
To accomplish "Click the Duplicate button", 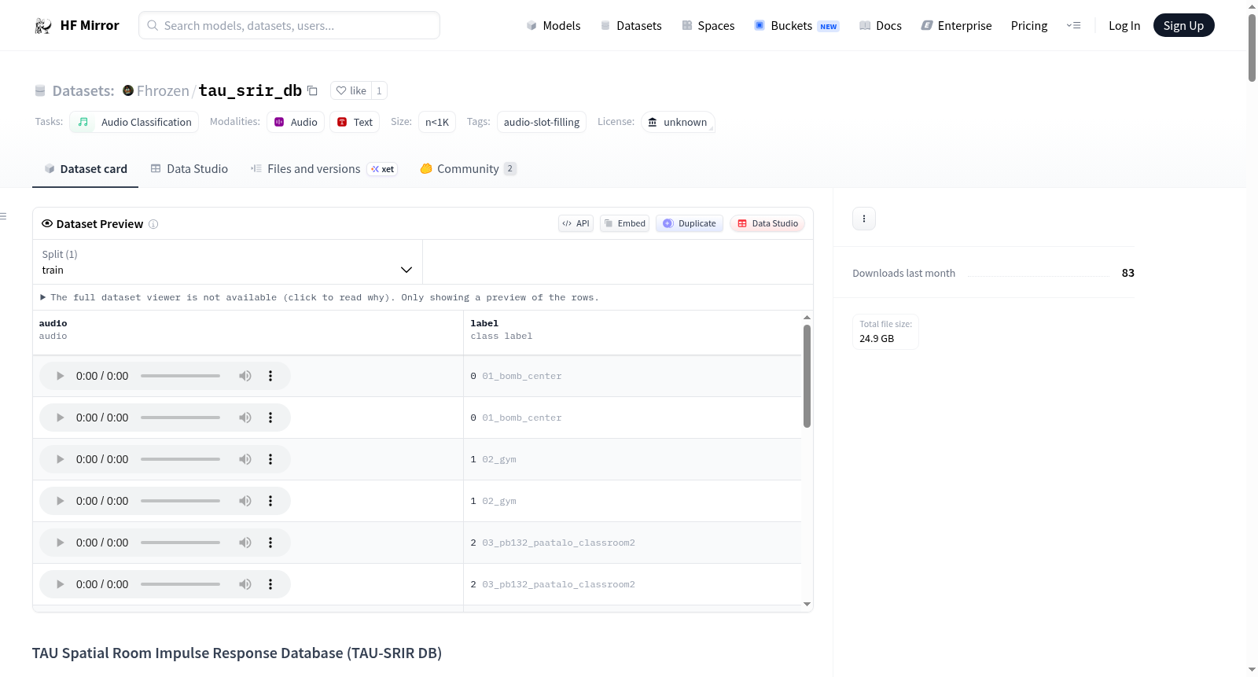I will [690, 223].
